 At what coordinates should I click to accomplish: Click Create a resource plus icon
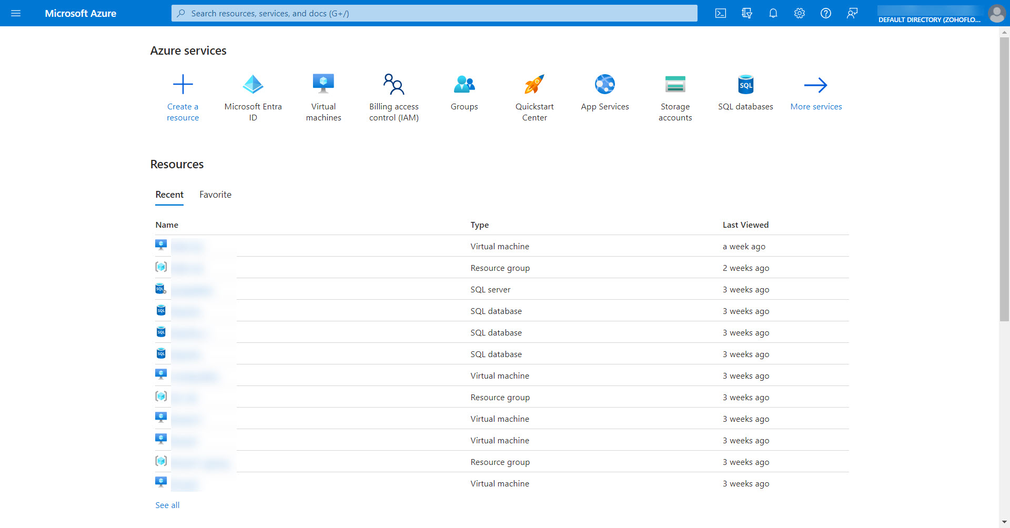(x=183, y=85)
